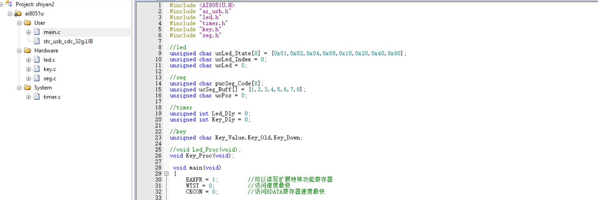Collapse the main function fold marker at line 29
Screen dimensions: 598x200
click(166, 174)
